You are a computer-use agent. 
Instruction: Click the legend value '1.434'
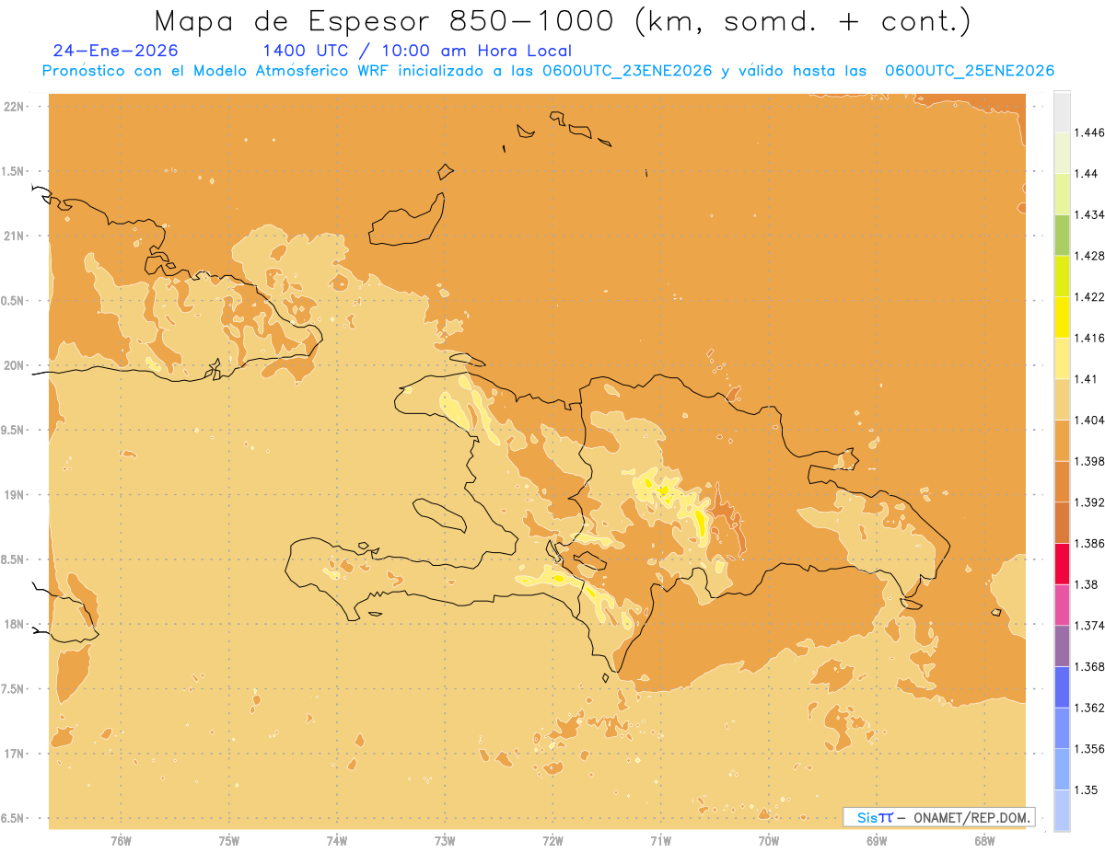(x=1088, y=214)
